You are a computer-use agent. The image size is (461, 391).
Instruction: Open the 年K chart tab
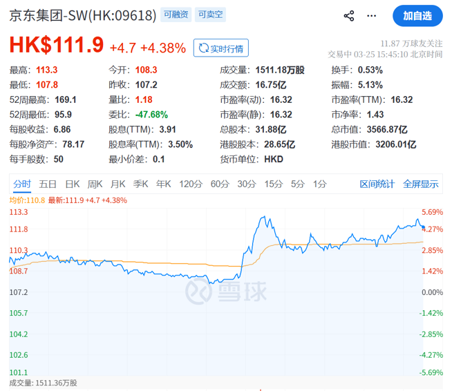tap(163, 184)
